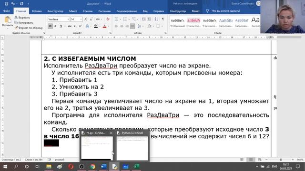The image size is (305, 171).
Task: Click the 'Что вы хотите сделать?' search box
Action: click(x=225, y=11)
